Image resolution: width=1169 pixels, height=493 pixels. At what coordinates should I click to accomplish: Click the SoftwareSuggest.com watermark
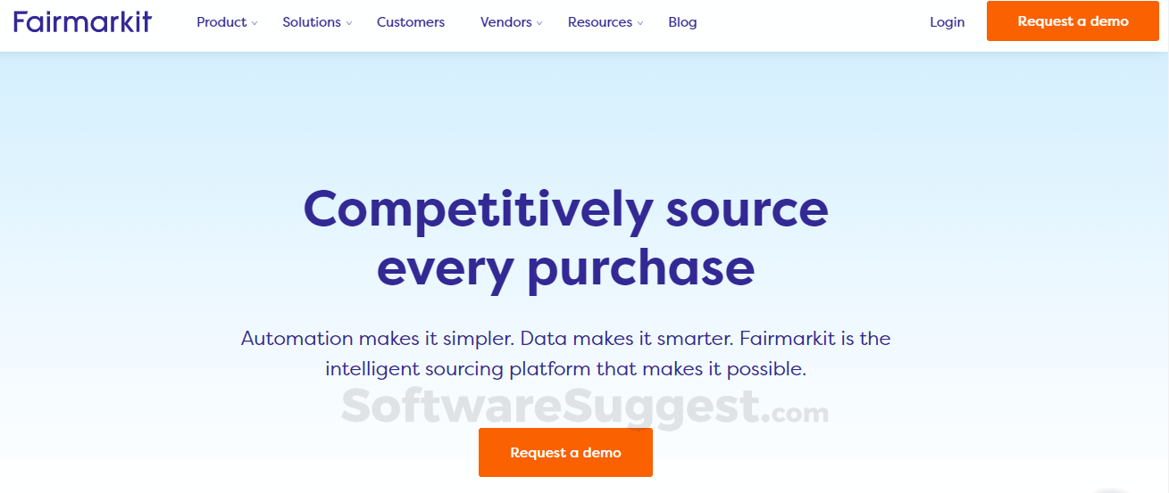585,408
